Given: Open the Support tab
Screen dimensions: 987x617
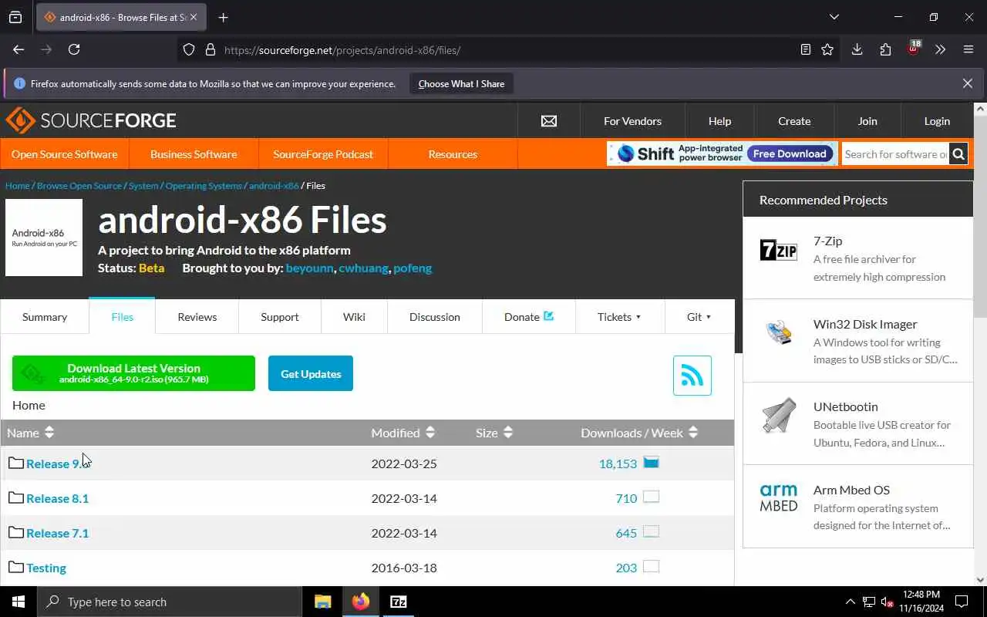Looking at the screenshot, I should click(x=280, y=317).
